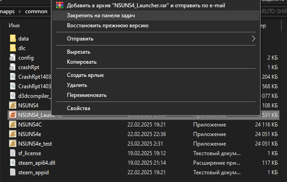
Task: Click the NSUNS4C application icon
Action: pos(13,124)
